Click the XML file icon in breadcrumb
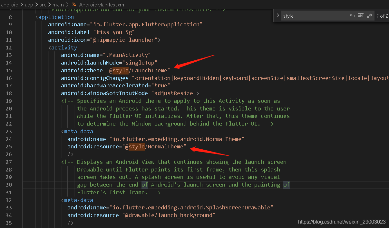 (x=74, y=4)
